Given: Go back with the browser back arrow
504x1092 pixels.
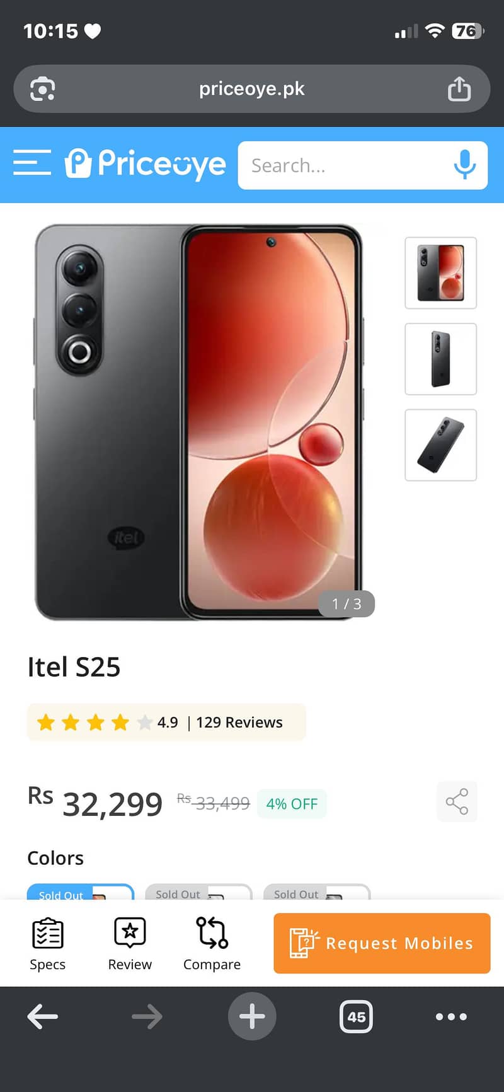Looking at the screenshot, I should (43, 1016).
